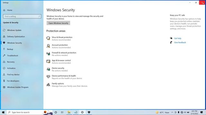Open the notification center icon
This screenshot has height=115, width=206.
pos(202,112)
